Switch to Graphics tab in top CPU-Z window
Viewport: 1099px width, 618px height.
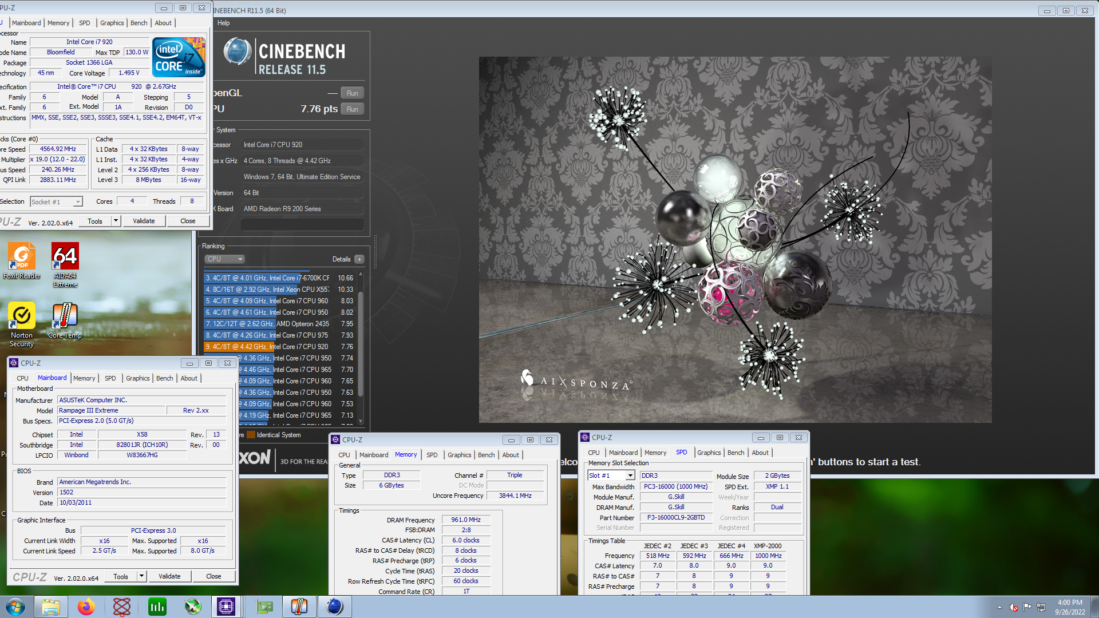point(112,23)
